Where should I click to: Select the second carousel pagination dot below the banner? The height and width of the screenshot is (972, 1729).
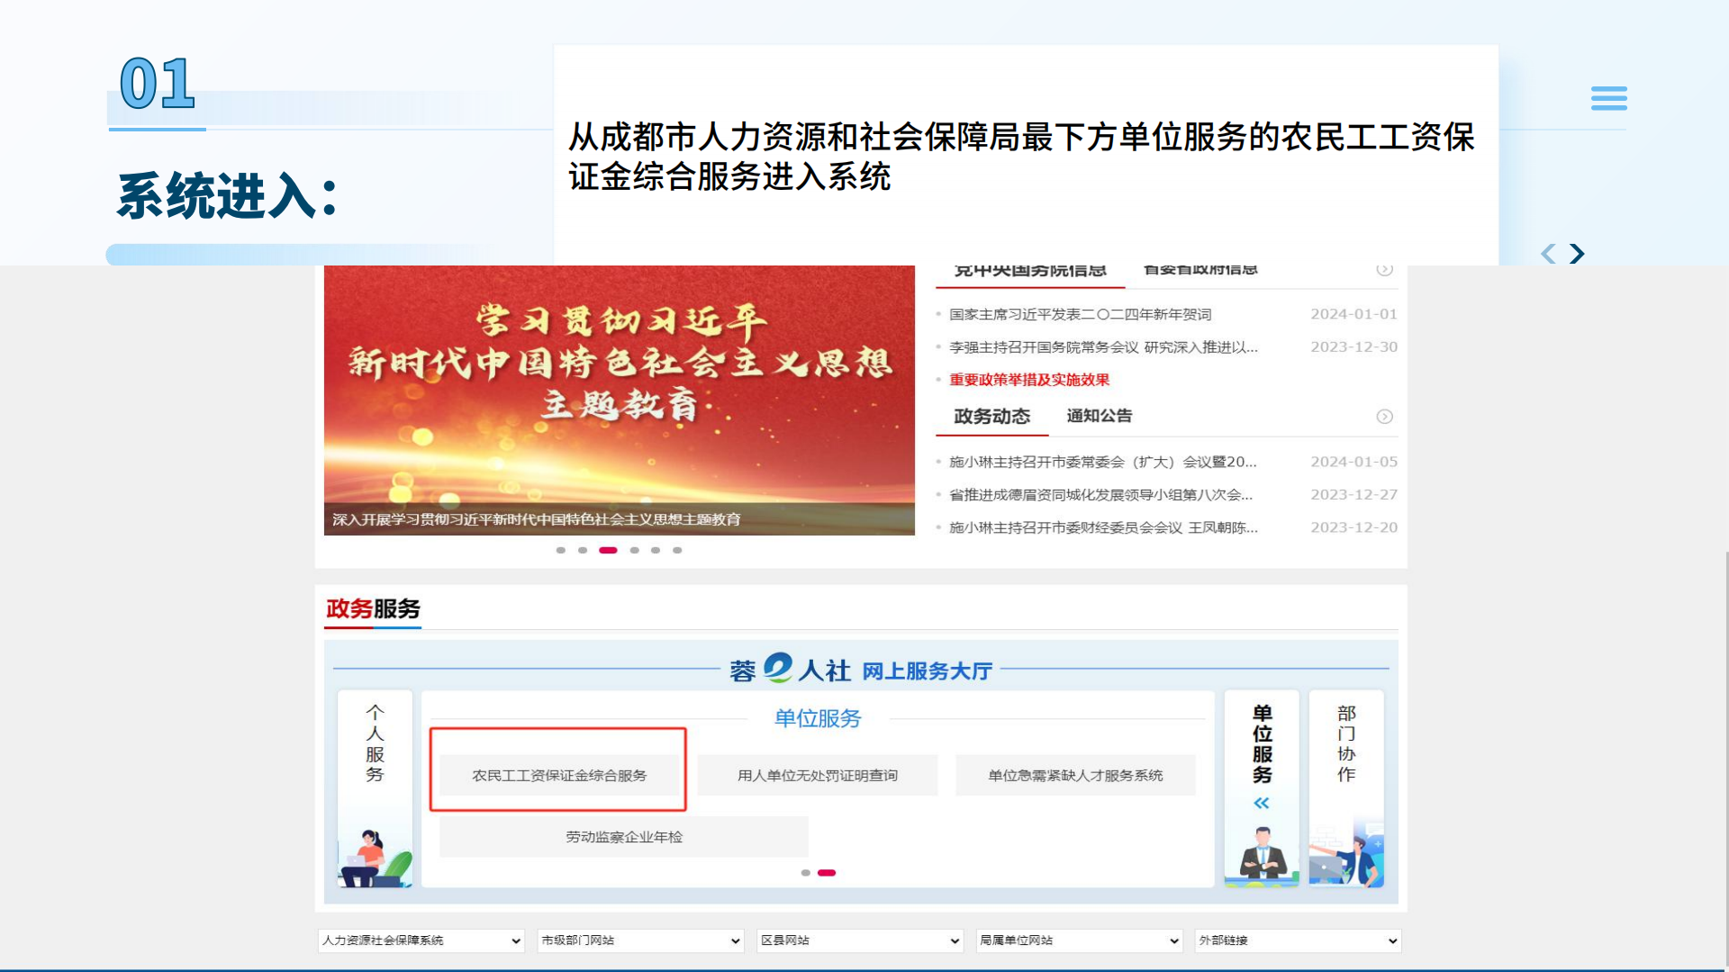coord(584,550)
